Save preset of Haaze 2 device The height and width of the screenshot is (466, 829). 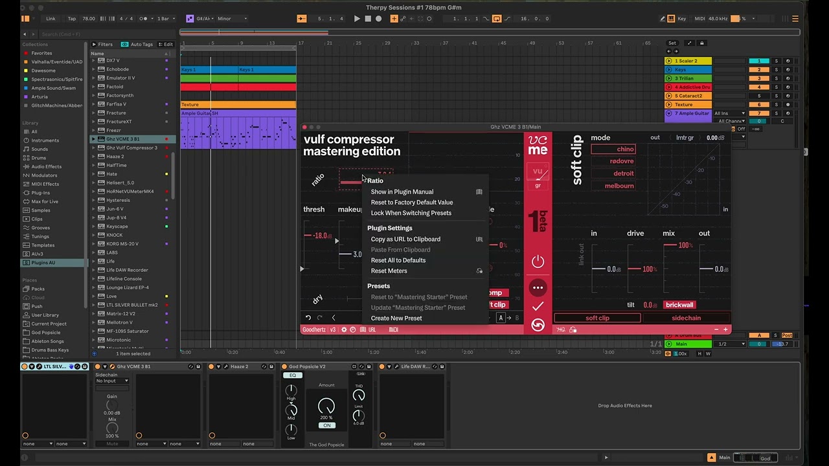click(271, 366)
